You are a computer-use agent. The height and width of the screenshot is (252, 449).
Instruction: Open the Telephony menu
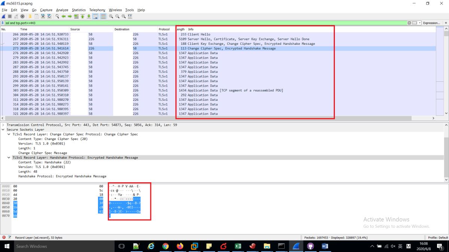pos(97,10)
